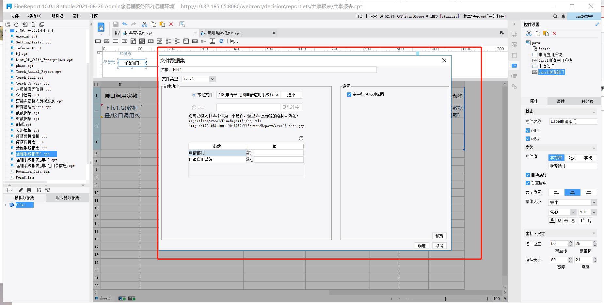Open the 9.0 font size dropdown
Screen dimensions: 604x305
594,212
